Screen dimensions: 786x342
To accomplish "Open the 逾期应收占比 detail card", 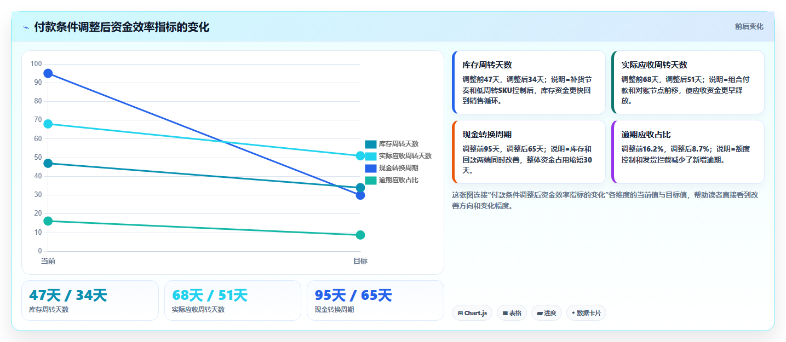I will point(687,152).
